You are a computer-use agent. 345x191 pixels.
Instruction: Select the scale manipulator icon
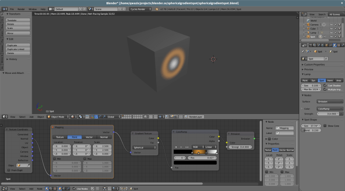[104, 117]
